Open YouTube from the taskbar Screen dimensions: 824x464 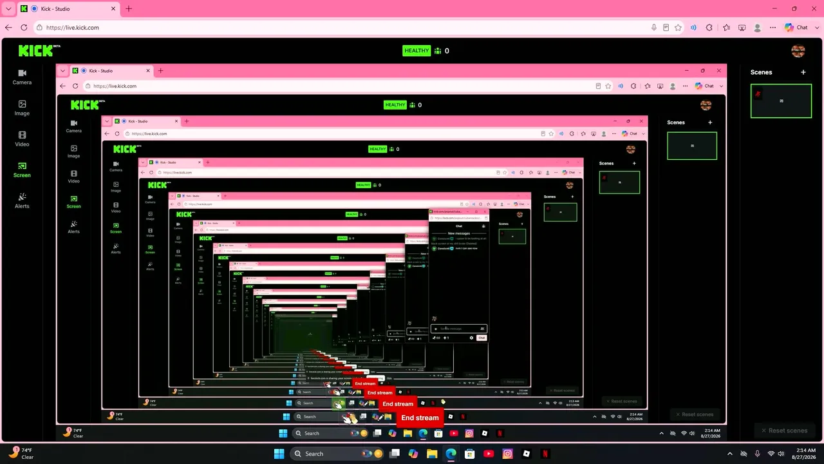489,454
